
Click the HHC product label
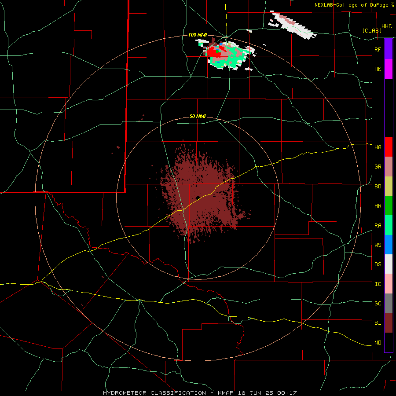387,26
